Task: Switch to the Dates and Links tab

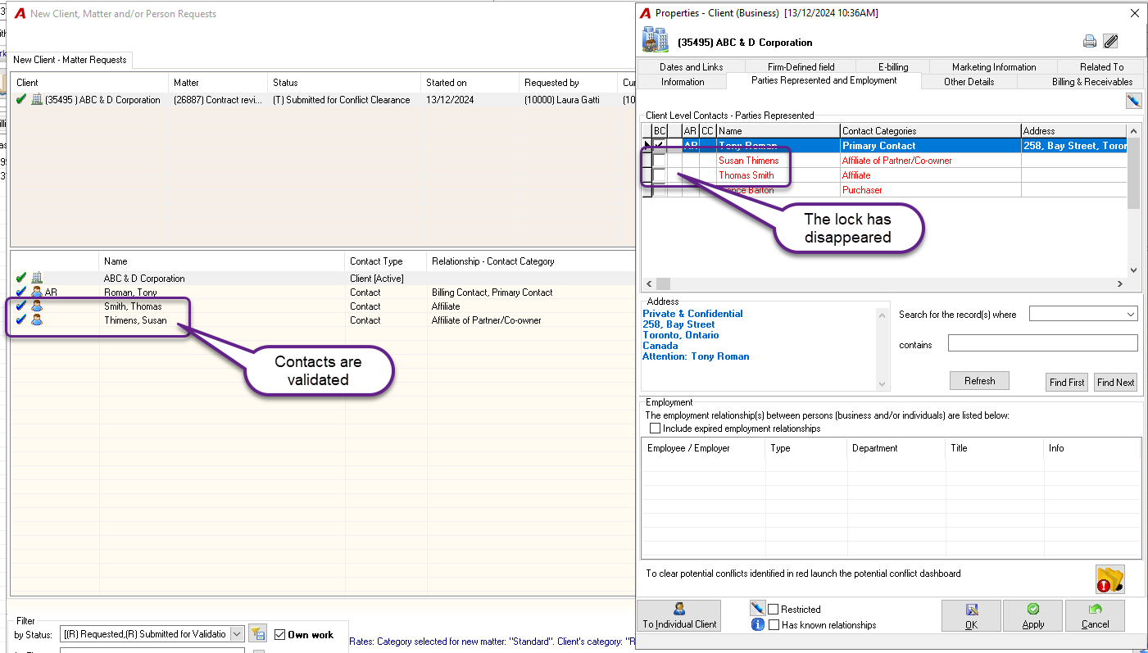Action: 691,67
